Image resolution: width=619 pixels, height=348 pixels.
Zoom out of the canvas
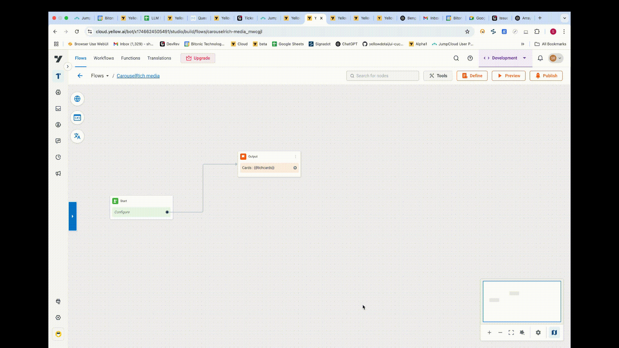[x=500, y=333]
